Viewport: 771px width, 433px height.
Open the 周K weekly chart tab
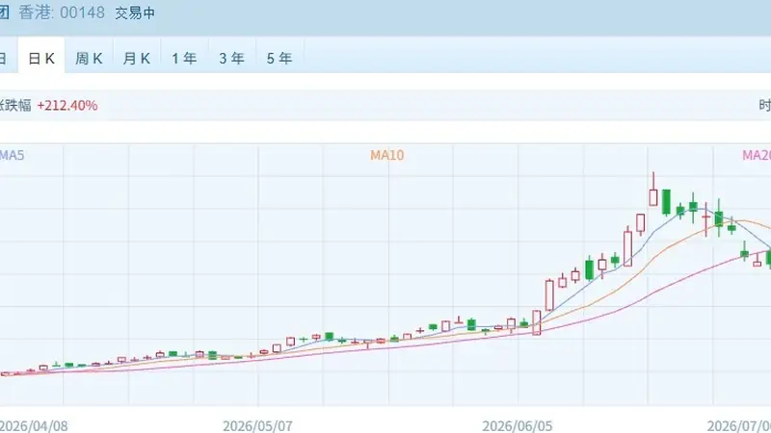tap(89, 59)
